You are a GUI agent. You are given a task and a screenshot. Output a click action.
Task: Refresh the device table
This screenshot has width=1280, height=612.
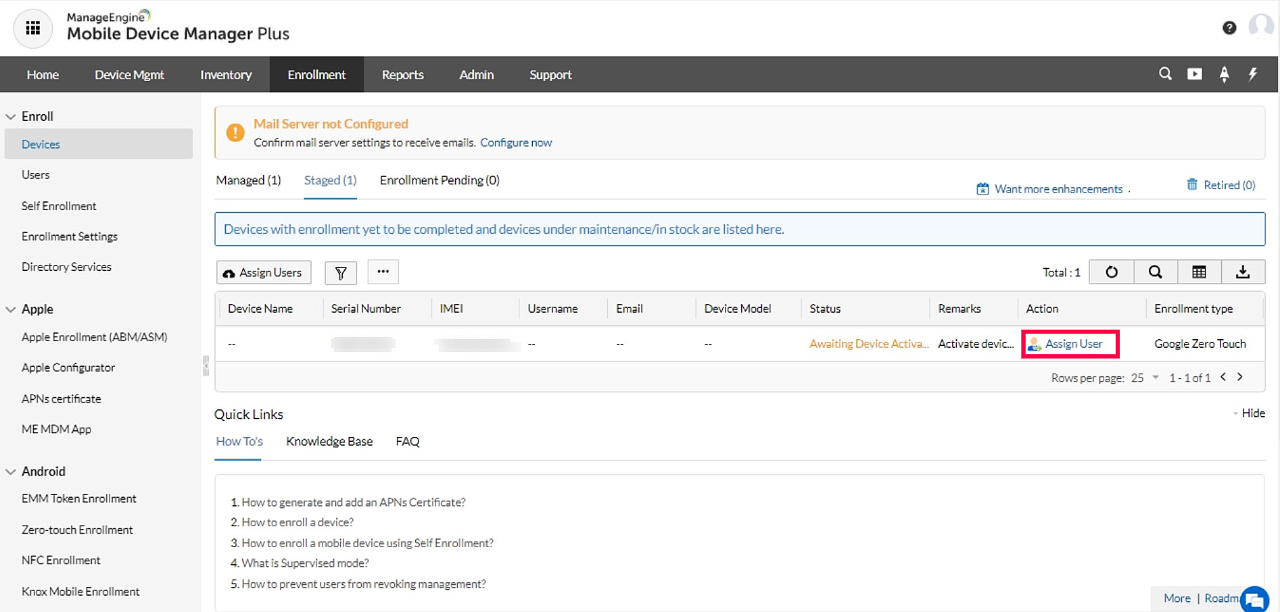click(1112, 272)
